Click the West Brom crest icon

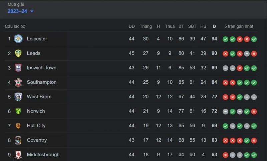(x=18, y=97)
